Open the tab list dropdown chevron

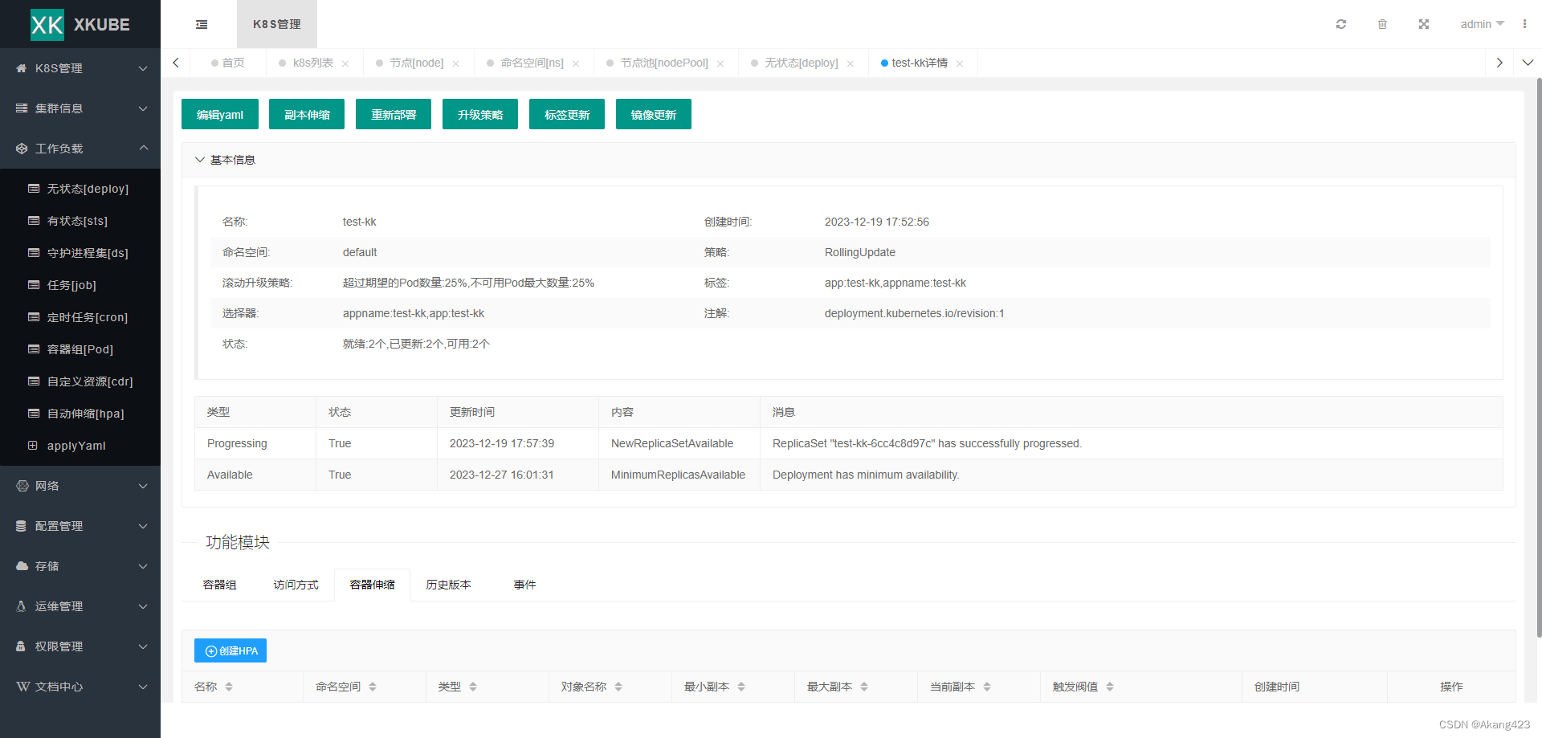click(1528, 63)
